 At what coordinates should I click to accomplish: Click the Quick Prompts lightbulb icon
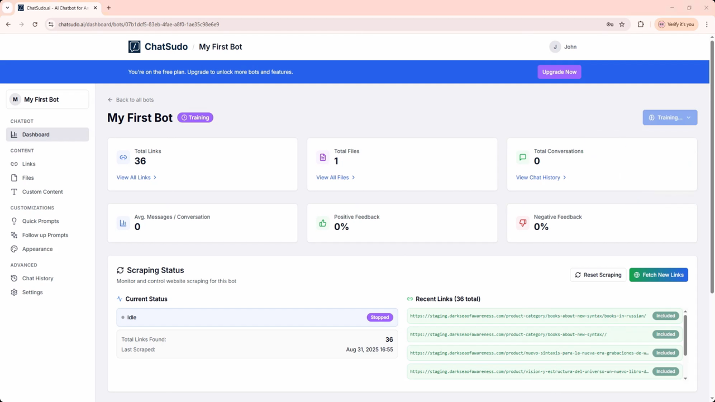(x=15, y=221)
